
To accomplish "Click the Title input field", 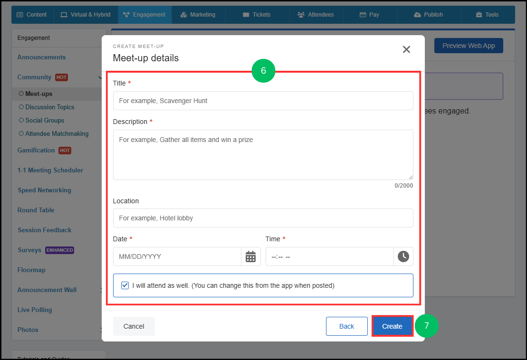I will click(x=263, y=101).
